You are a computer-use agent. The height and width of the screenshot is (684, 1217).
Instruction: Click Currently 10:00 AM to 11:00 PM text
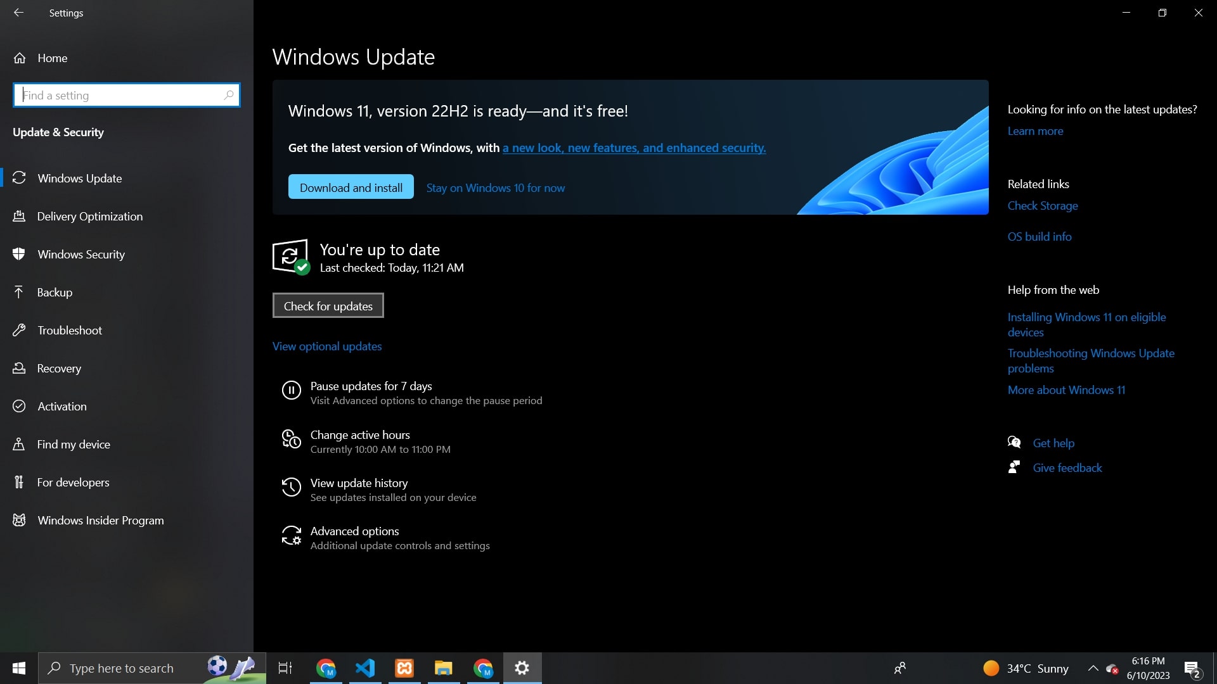[380, 450]
